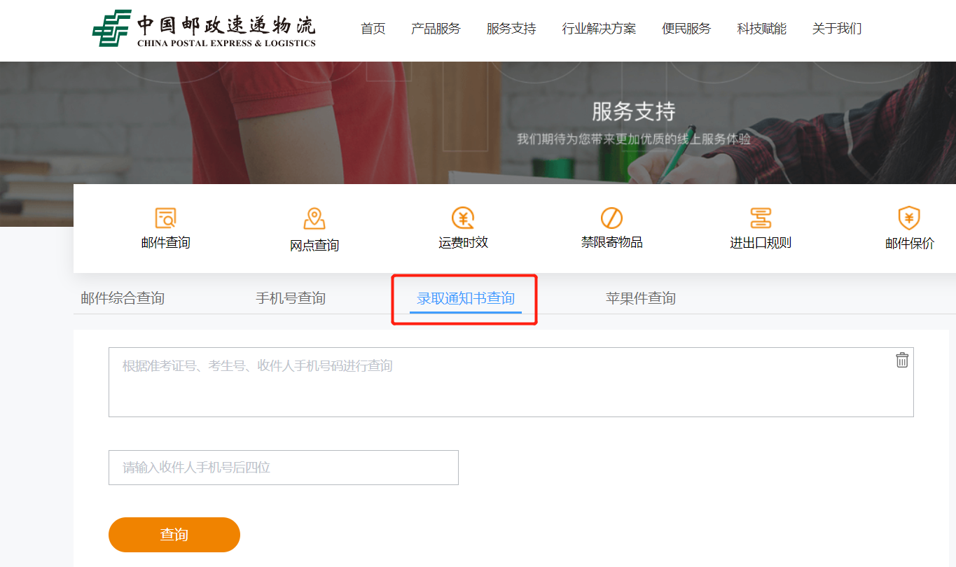This screenshot has height=567, width=956.
Task: Clear the query box with trash icon
Action: (x=902, y=360)
